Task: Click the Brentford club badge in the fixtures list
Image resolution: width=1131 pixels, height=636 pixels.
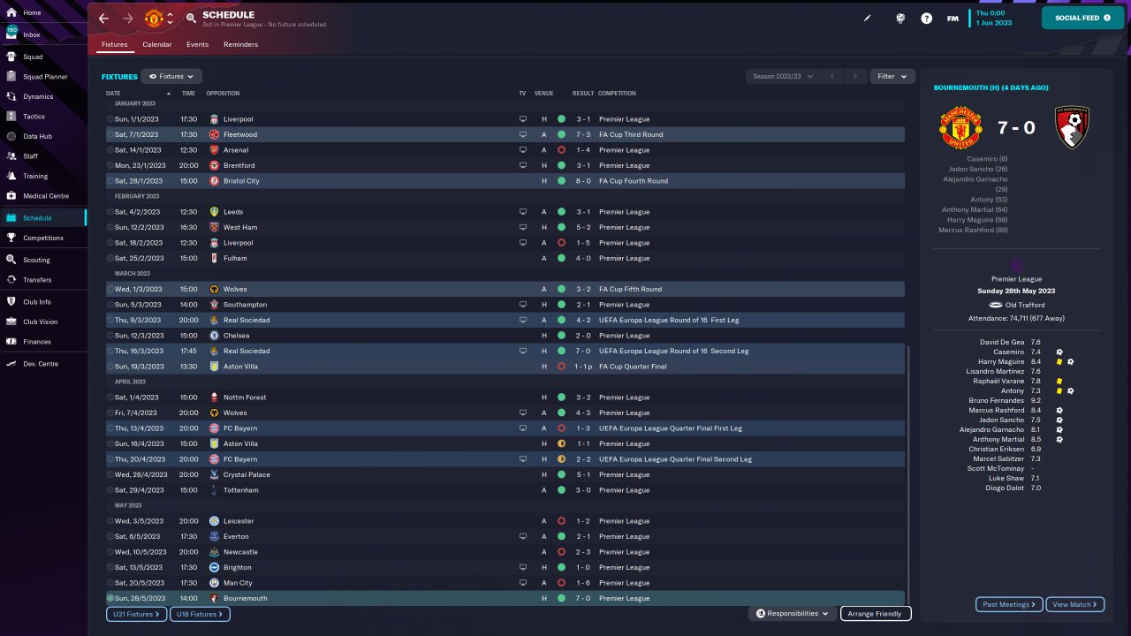Action: (214, 165)
